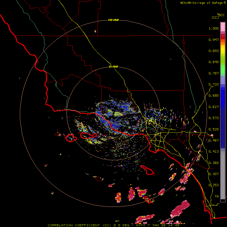The image size is (227, 227).
Task: Click the 0.733 scale value
Action: tap(214, 84)
